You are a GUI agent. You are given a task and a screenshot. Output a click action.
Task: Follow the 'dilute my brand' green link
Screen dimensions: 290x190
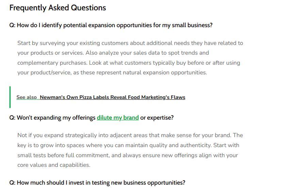pyautogui.click(x=118, y=118)
